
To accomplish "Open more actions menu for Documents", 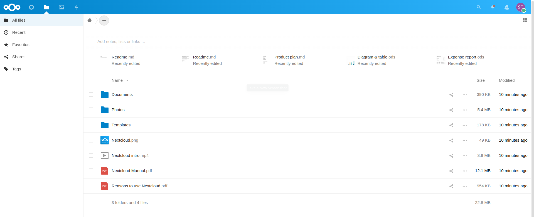I will click(465, 95).
